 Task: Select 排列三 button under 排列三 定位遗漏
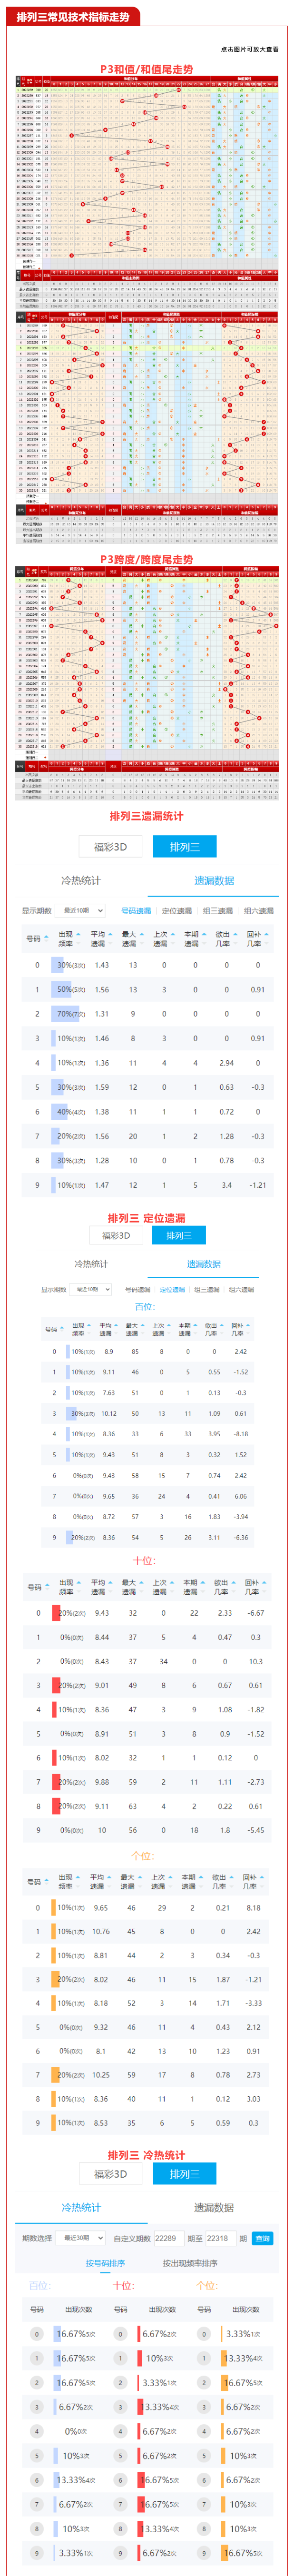[x=178, y=1235]
